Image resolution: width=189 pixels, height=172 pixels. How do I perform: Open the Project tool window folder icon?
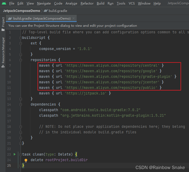pyautogui.click(x=3, y=30)
